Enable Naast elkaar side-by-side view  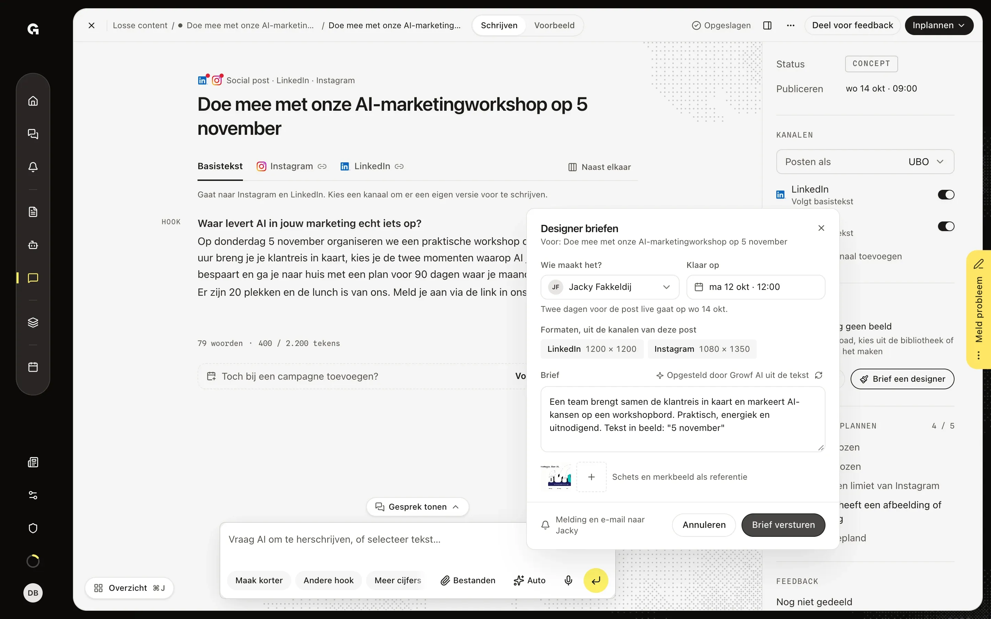[599, 167]
